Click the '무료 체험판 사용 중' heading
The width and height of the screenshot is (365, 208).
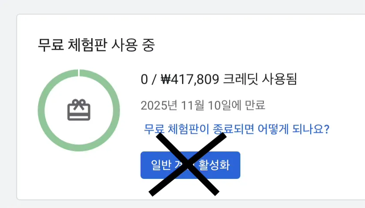[96, 45]
